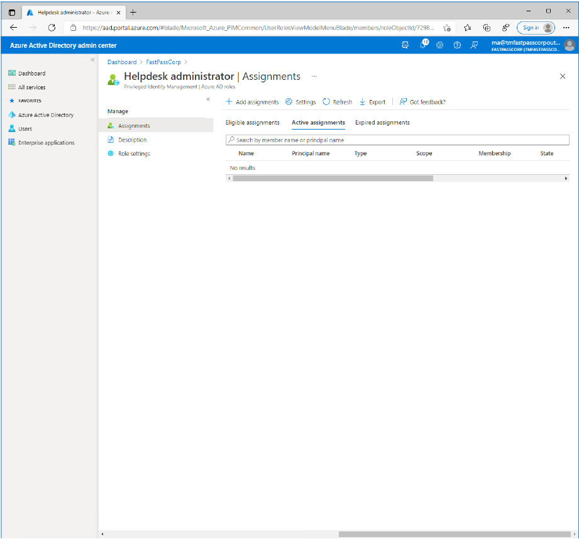Open the more options ellipsis beside Assignments
The image size is (579, 539).
(x=314, y=76)
